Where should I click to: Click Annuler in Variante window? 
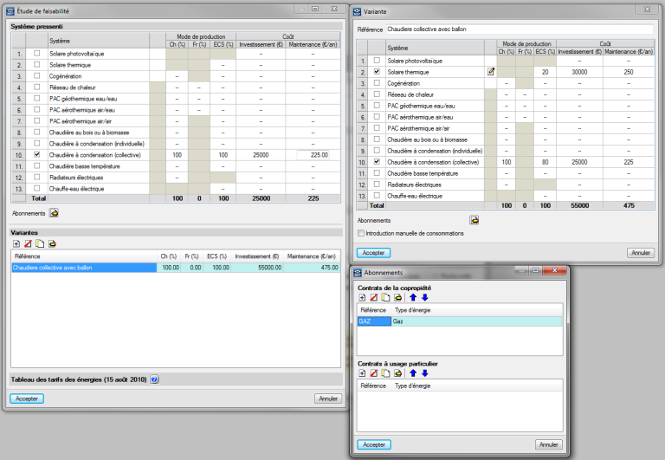[641, 252]
